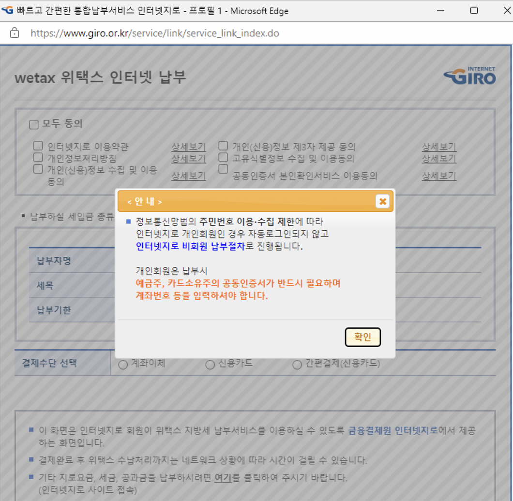
Task: Check 개인정보처리방침 checkbox
Action: click(x=38, y=158)
